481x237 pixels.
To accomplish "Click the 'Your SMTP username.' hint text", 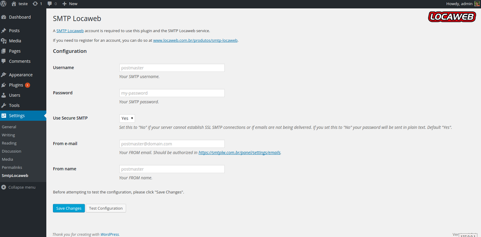I will (139, 77).
